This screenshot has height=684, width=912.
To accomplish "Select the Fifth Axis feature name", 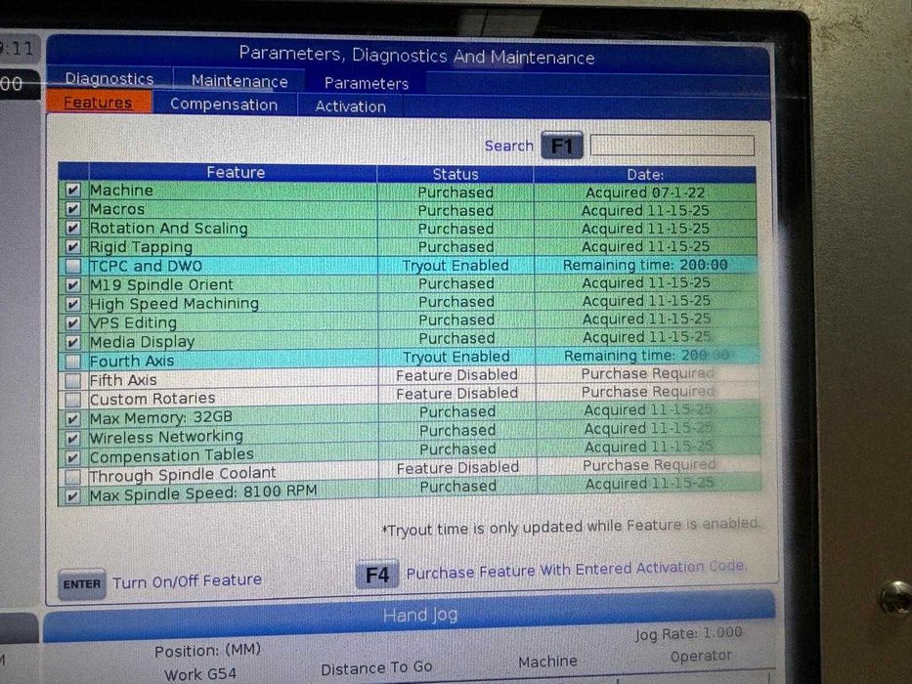I will tap(123, 380).
